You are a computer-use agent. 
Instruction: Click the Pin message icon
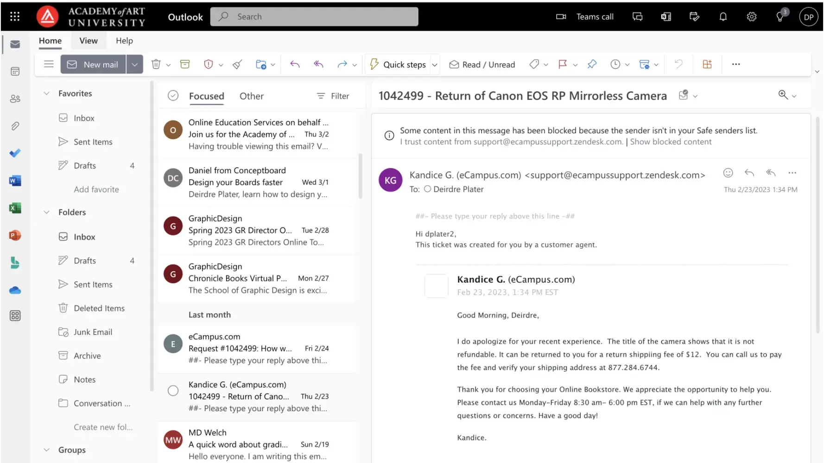click(x=592, y=64)
